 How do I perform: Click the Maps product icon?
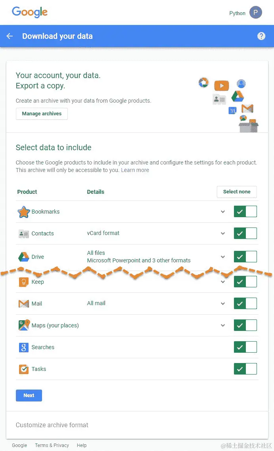point(23,325)
